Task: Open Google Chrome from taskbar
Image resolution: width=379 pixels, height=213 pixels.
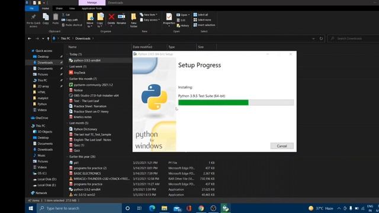Action: click(x=201, y=208)
